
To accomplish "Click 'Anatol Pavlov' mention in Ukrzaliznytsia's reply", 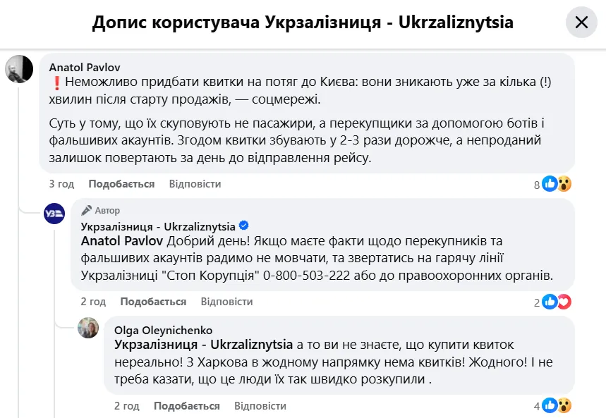I will (x=122, y=240).
